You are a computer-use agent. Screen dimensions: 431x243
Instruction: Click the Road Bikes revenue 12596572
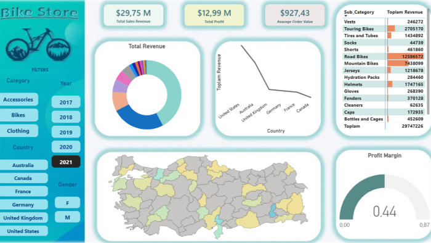coord(413,56)
